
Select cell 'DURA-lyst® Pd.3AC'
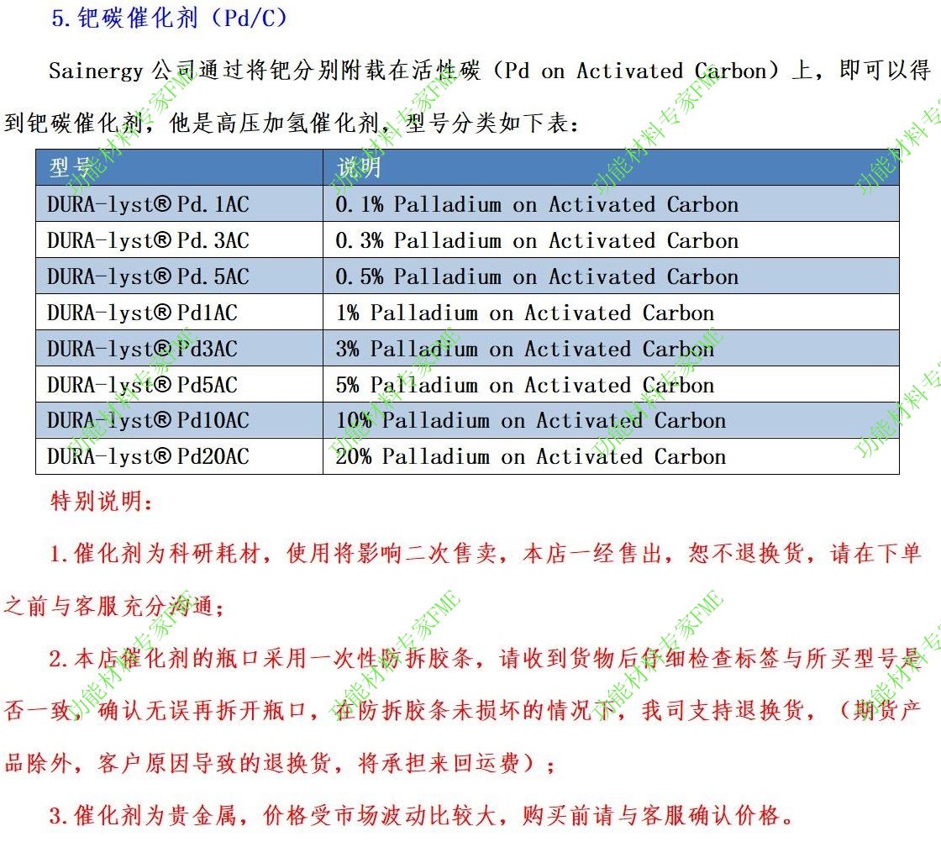pyautogui.click(x=180, y=240)
